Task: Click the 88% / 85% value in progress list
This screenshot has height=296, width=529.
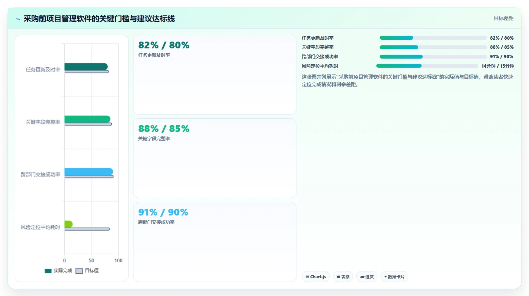Action: click(502, 47)
